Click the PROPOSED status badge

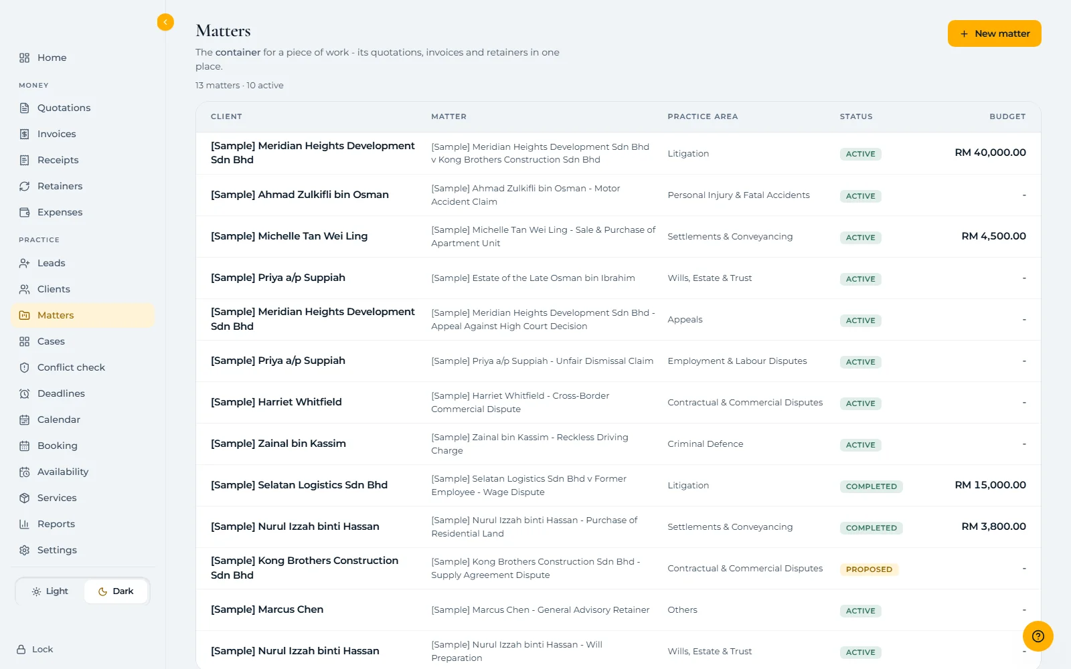click(869, 569)
